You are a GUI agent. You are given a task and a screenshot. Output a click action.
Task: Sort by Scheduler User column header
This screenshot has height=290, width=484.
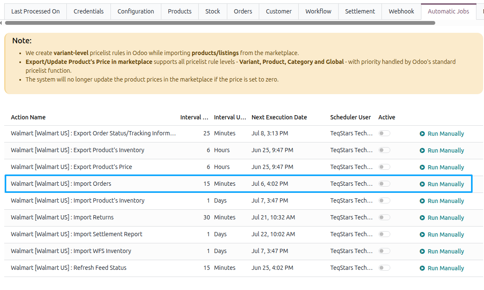coord(350,117)
